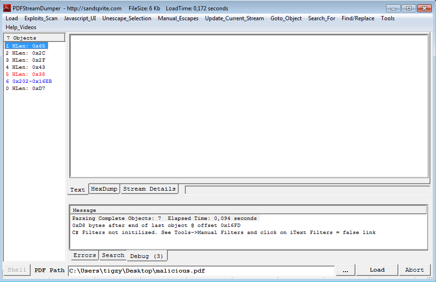The image size is (436, 282).
Task: Close the PDFStreamDumper window
Action: (424, 8)
